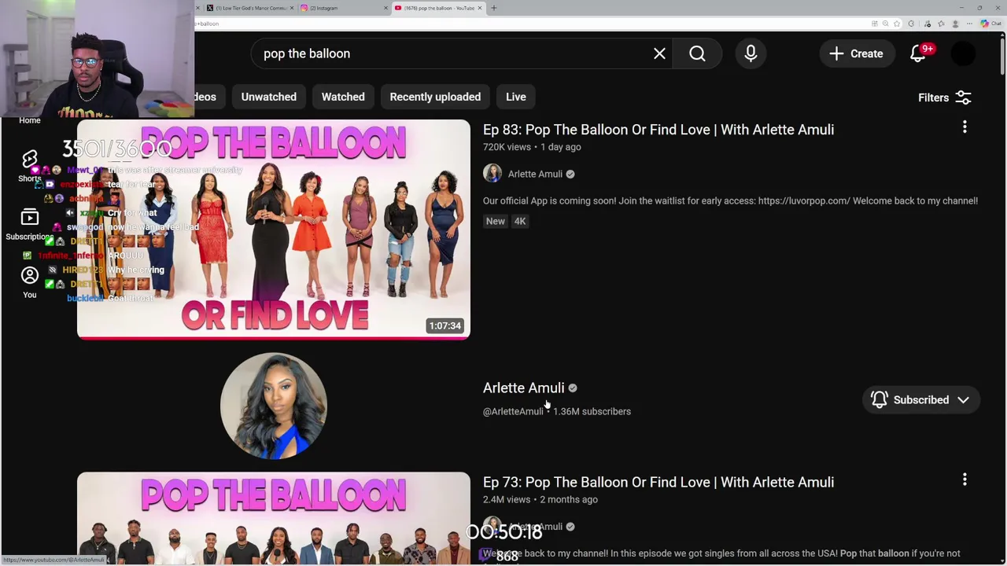This screenshot has height=566, width=1007.
Task: Select the Live filter chip
Action: coord(516,97)
